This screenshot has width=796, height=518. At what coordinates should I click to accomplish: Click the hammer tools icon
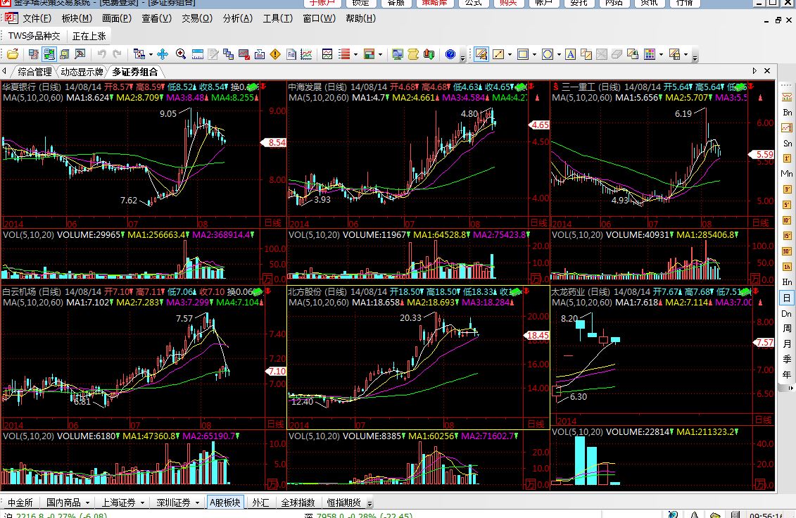(x=80, y=53)
